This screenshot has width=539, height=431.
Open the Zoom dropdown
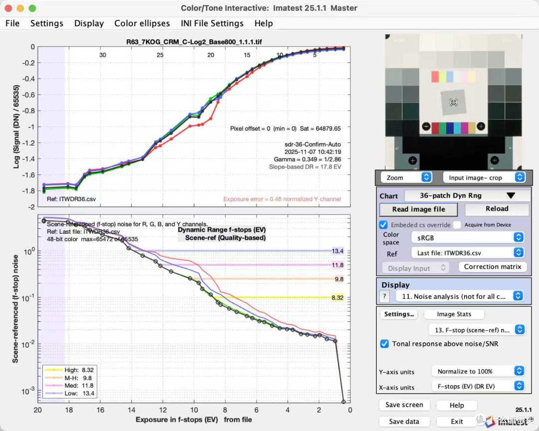tap(406, 177)
